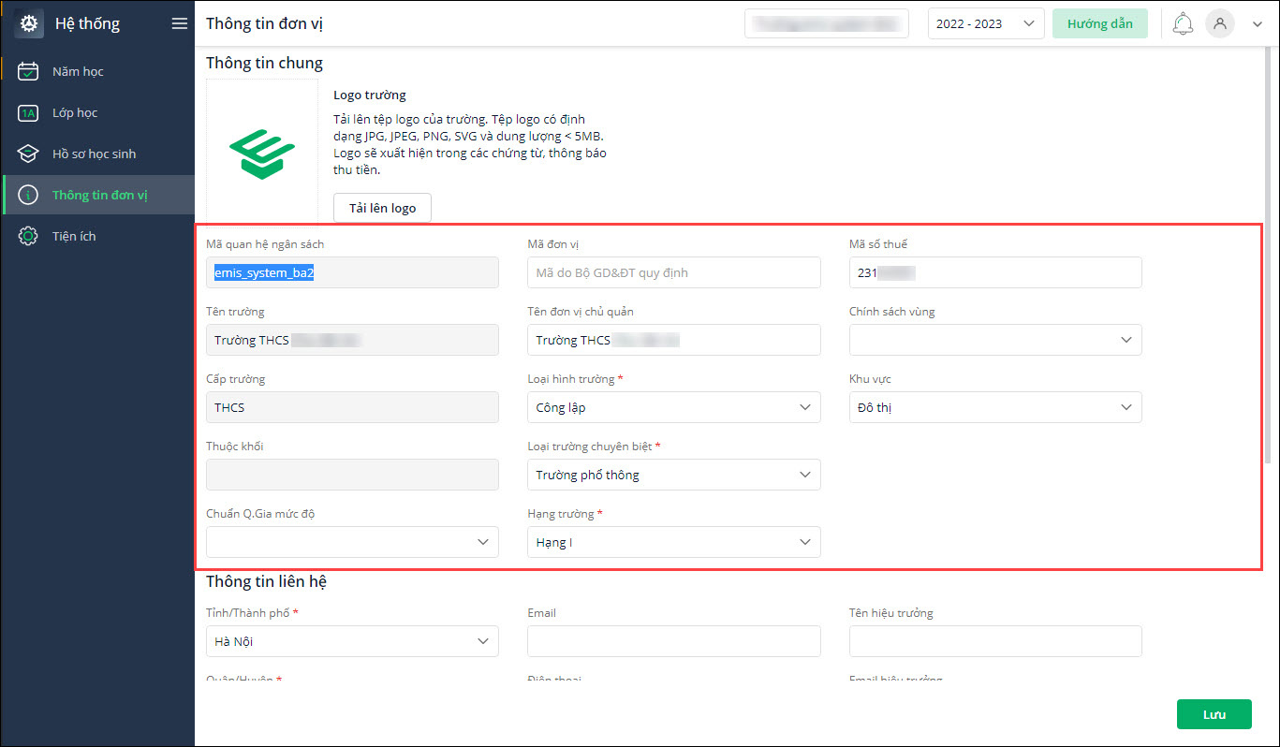The height and width of the screenshot is (747, 1280).
Task: Open the Hồ sơ học sinh menu item
Action: tap(97, 154)
